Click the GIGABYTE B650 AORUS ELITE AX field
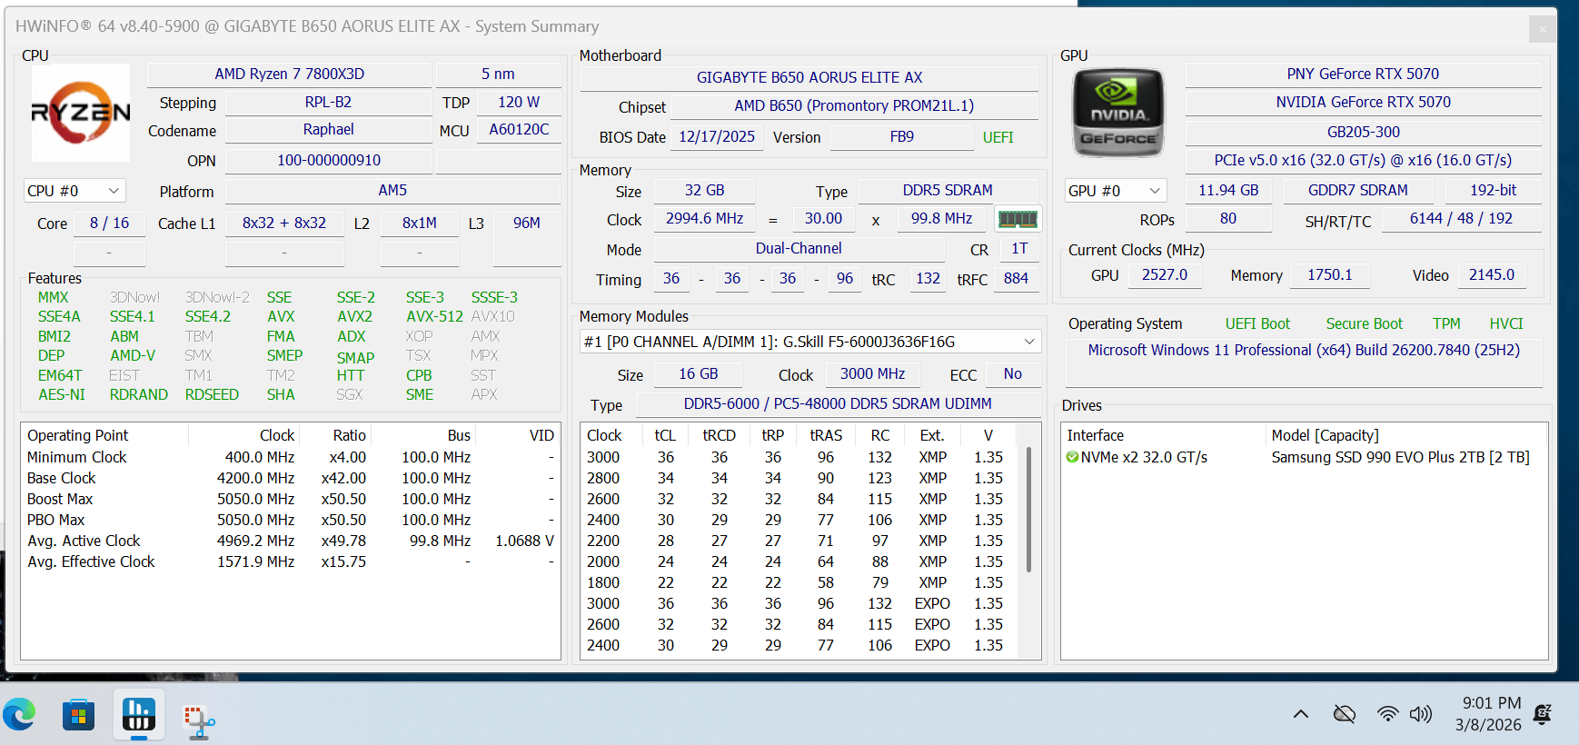This screenshot has width=1579, height=745. click(x=809, y=77)
